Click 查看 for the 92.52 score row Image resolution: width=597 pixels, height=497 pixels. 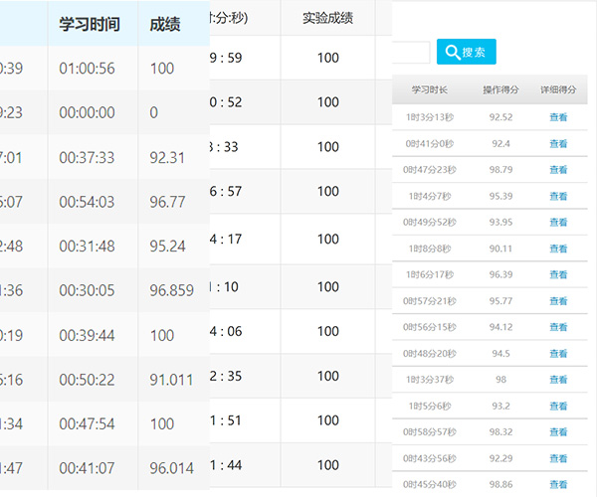tap(558, 117)
